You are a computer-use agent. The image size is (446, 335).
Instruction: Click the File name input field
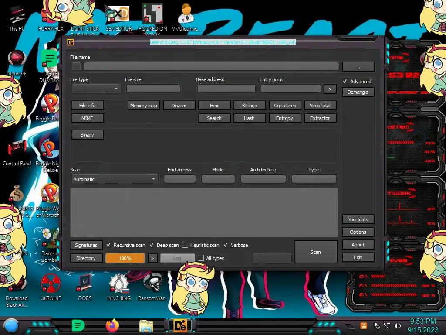211,66
